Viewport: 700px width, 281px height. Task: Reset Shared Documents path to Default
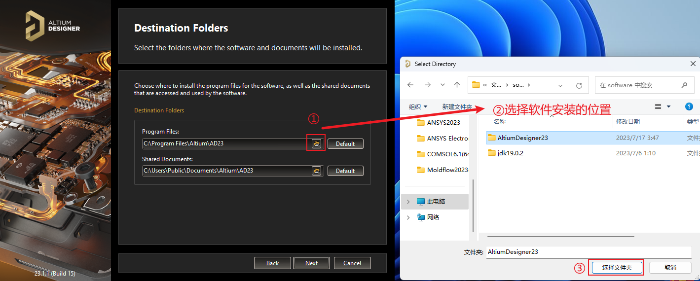pos(345,171)
